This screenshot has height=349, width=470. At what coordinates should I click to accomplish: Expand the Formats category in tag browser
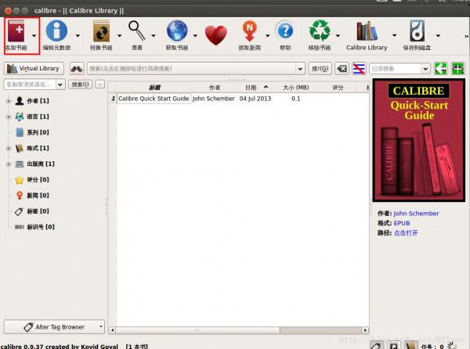click(9, 148)
